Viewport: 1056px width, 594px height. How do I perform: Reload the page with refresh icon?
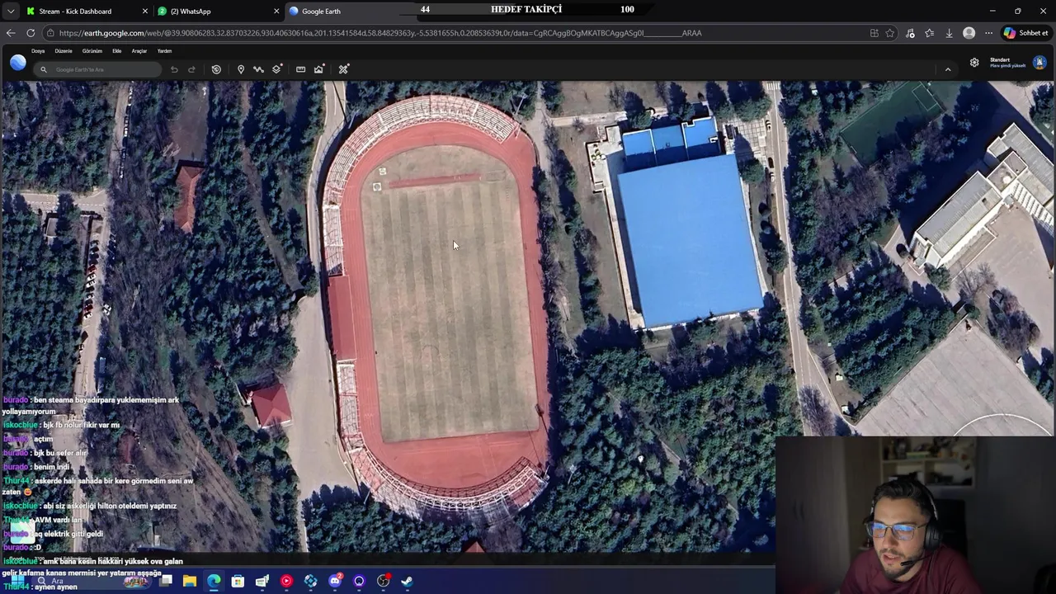click(x=31, y=33)
